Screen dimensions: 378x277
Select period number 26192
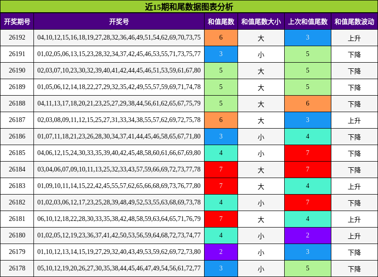[17, 37]
